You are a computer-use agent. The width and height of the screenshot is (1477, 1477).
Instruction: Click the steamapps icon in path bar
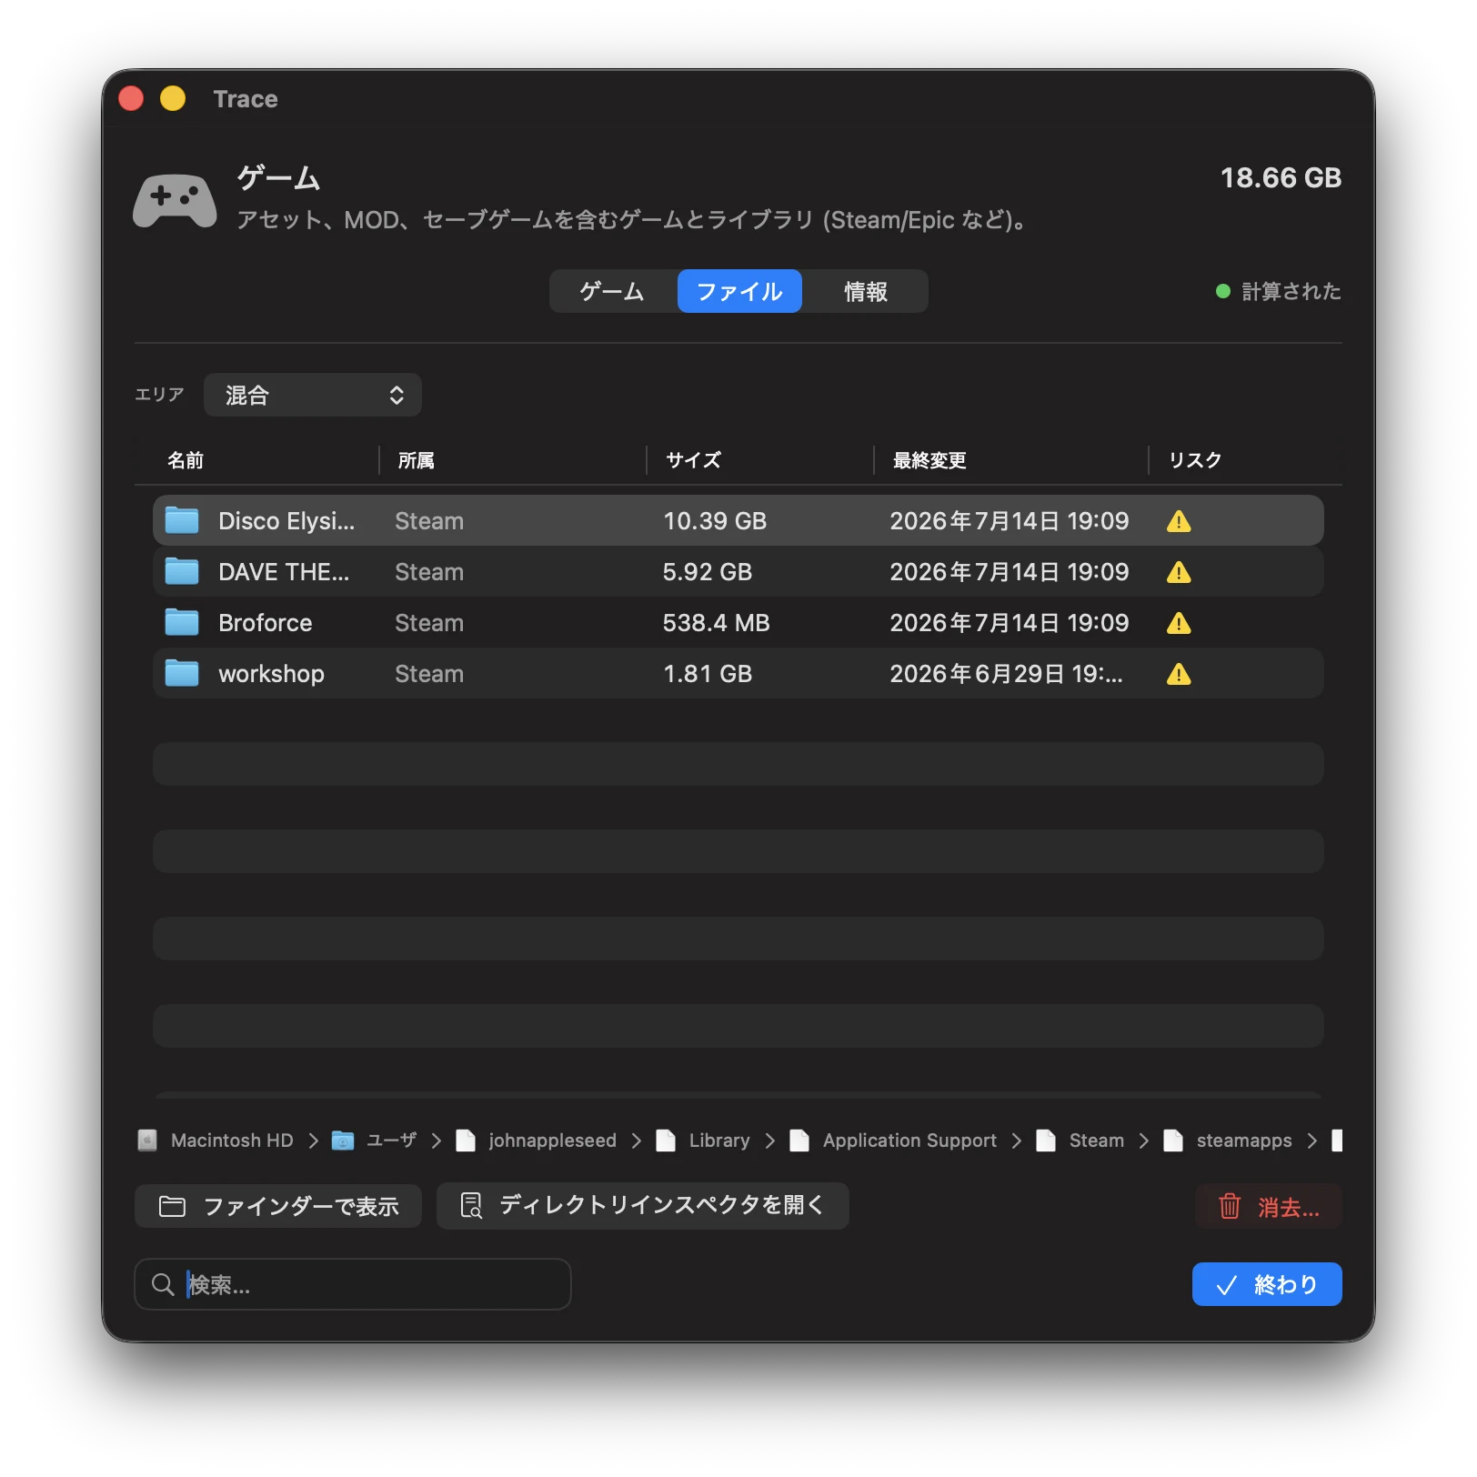(1173, 1140)
